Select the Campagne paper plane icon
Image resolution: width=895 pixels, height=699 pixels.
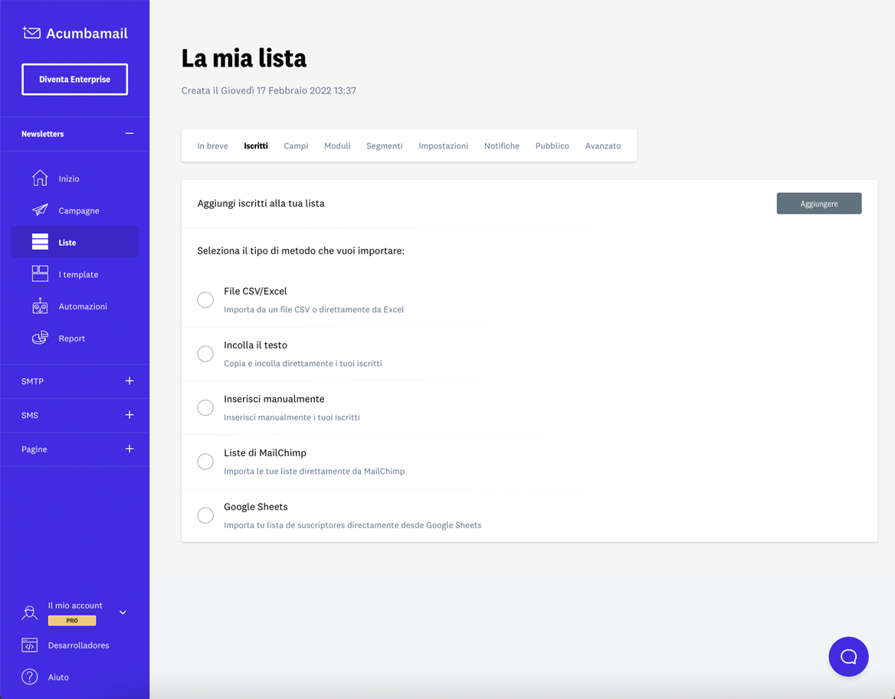point(39,210)
